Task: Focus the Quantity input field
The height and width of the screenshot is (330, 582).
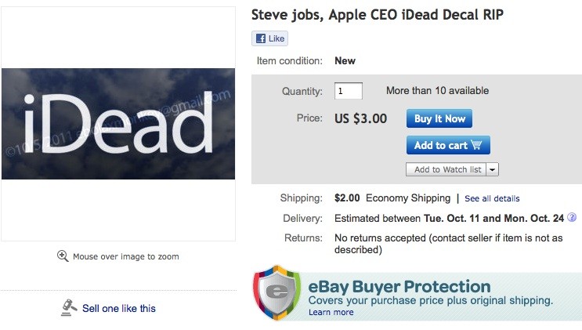Action: (349, 91)
